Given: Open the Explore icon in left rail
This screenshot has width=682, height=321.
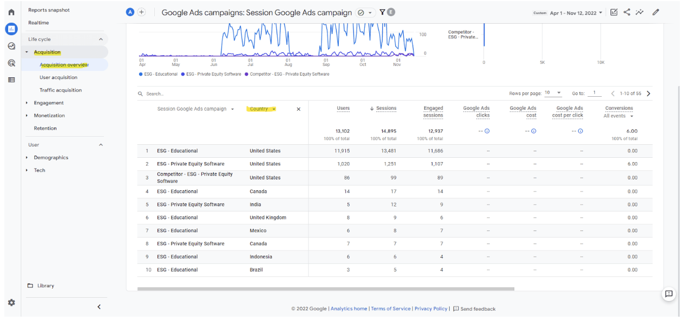Looking at the screenshot, I should (11, 46).
